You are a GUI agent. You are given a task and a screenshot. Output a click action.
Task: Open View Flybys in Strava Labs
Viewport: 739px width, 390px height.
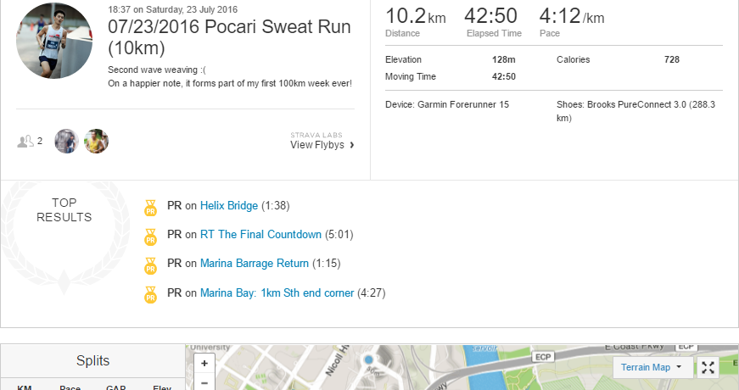click(x=322, y=145)
